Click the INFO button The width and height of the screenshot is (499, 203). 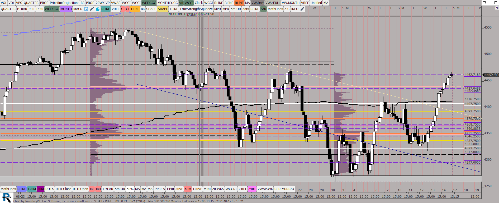[x=295, y=9]
